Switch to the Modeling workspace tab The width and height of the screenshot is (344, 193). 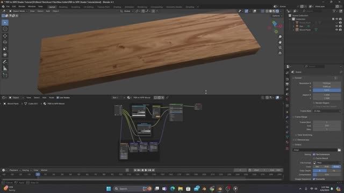click(63, 7)
